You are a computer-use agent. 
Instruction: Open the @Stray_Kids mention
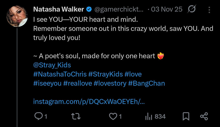(x=52, y=65)
